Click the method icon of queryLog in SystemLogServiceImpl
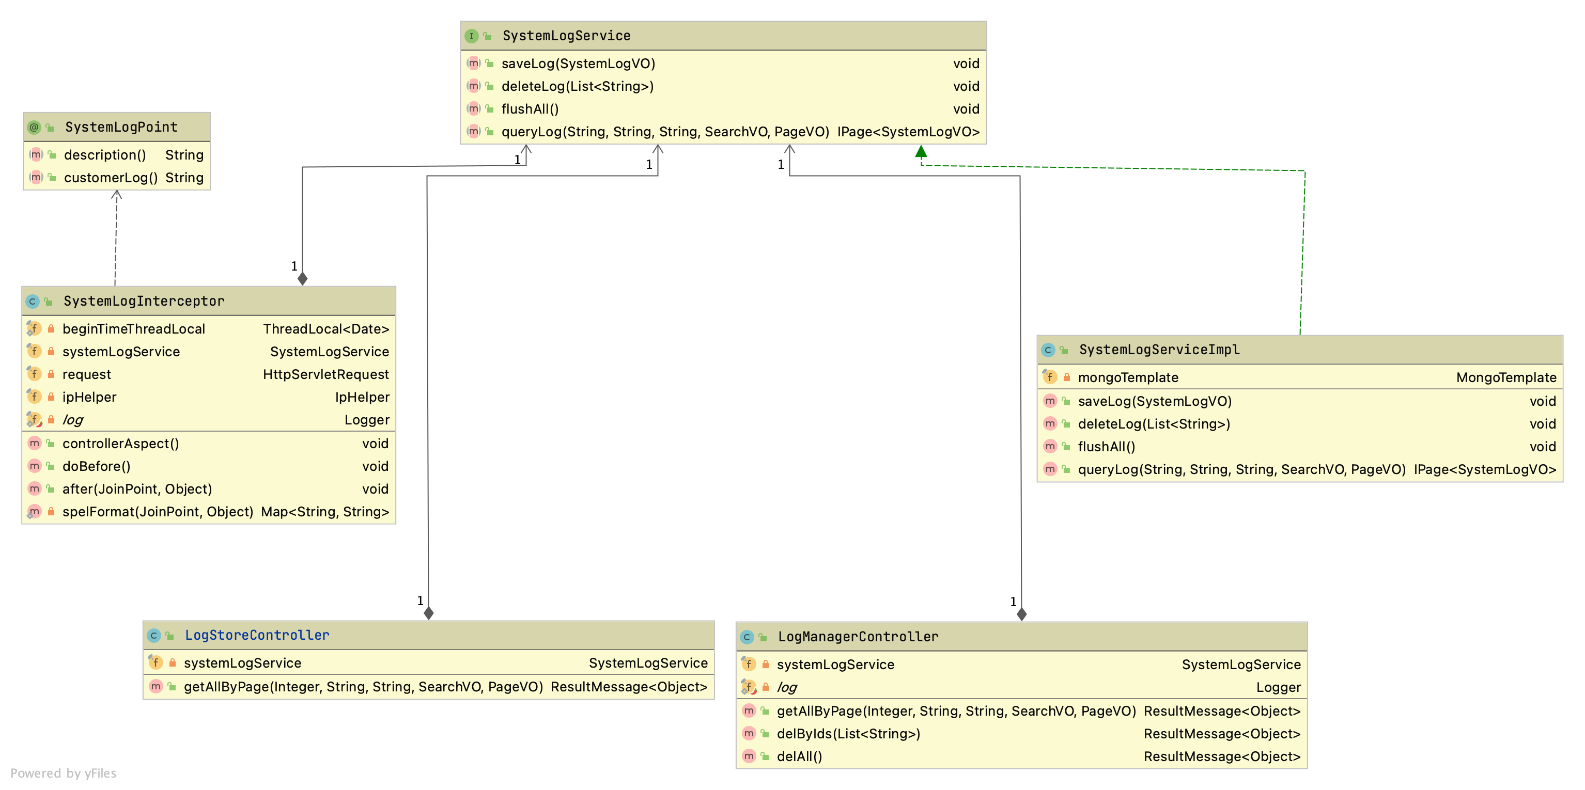 point(1050,469)
